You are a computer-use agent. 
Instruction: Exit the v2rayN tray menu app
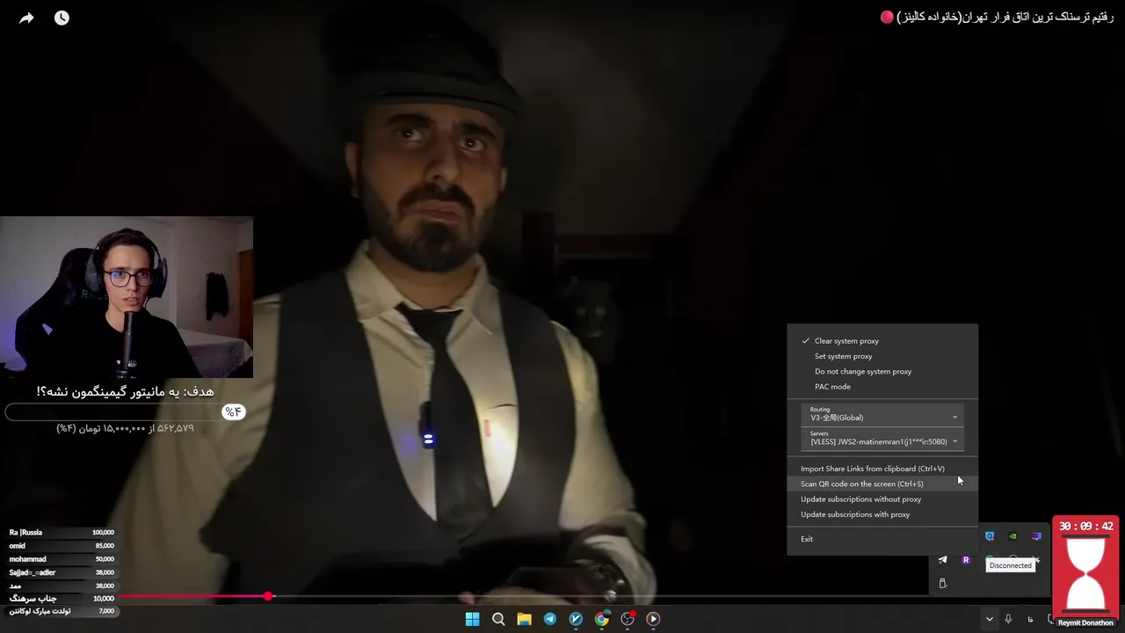[x=882, y=539]
